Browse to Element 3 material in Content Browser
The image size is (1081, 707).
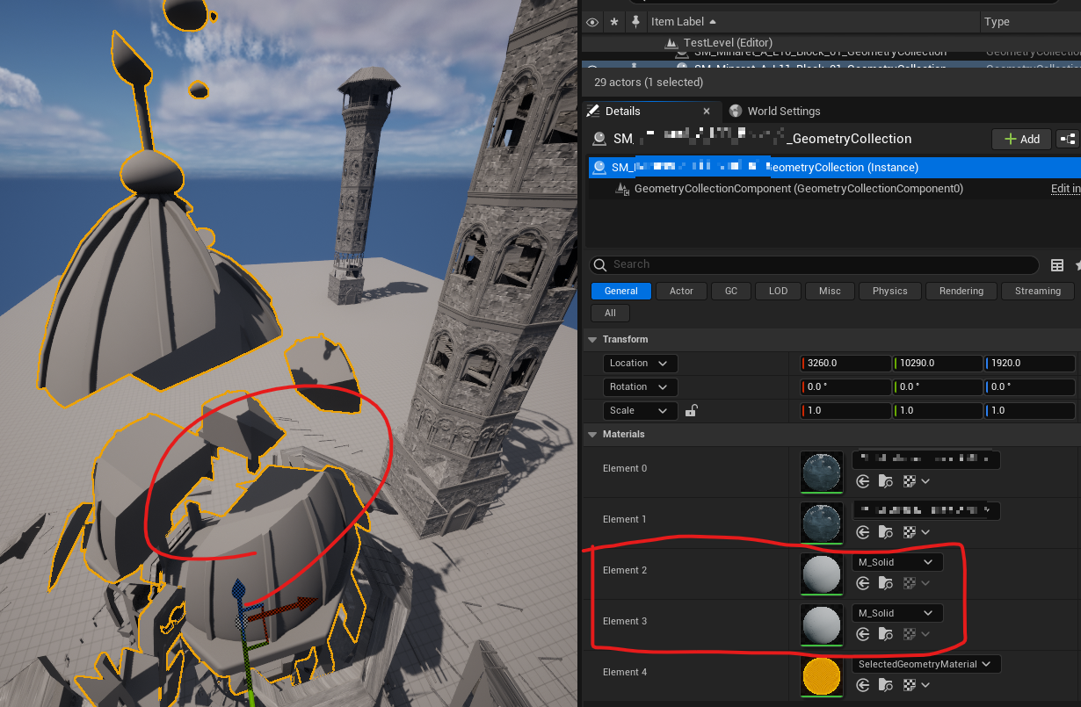[x=886, y=634]
